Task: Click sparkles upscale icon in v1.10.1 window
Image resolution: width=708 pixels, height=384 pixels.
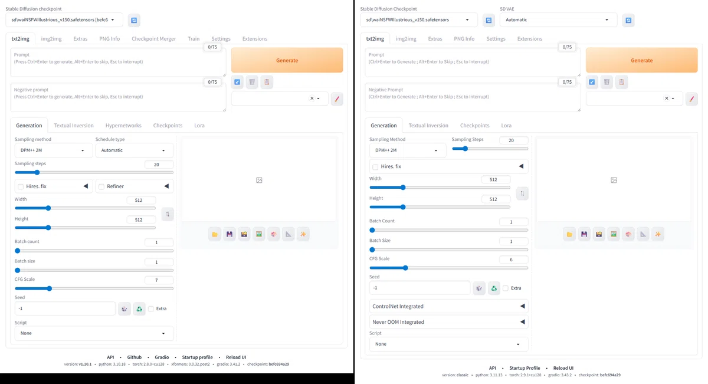Action: [x=303, y=234]
